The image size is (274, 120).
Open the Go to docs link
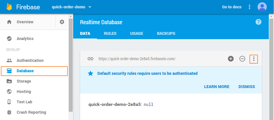point(232,7)
